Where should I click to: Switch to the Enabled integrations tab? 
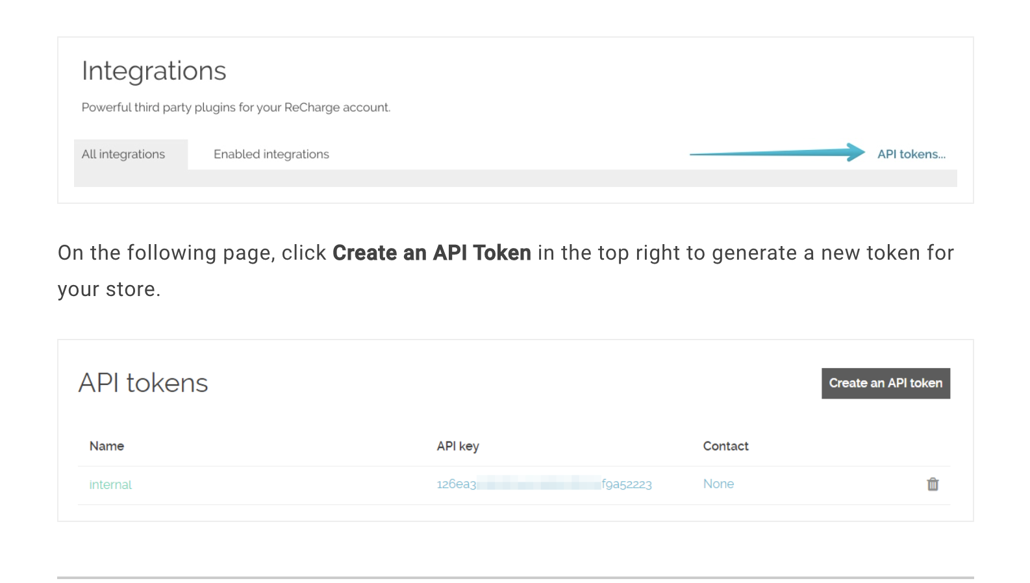point(271,155)
